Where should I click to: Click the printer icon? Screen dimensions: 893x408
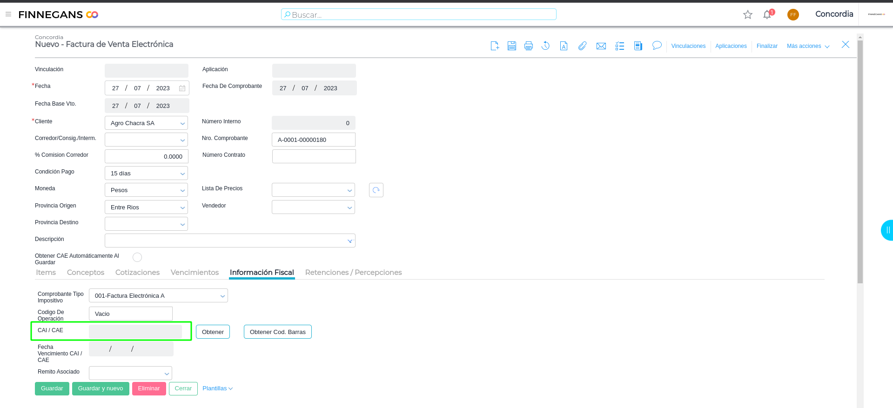(529, 46)
